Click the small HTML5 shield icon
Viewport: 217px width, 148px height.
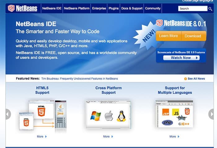pos(26,122)
